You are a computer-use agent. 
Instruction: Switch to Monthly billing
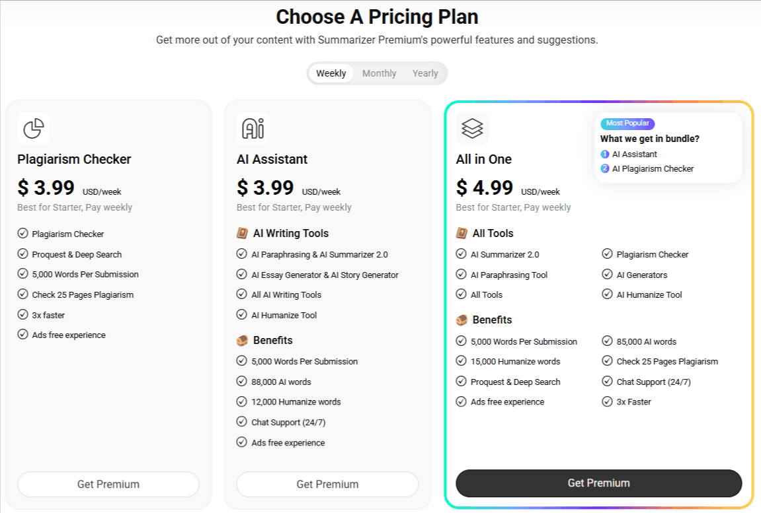pyautogui.click(x=379, y=73)
